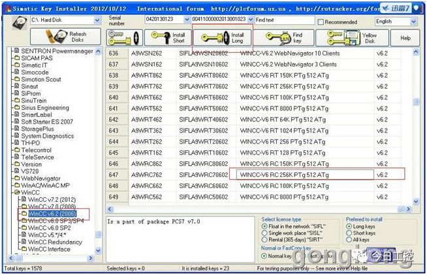
Task: Select Sinaut in tree
Action: 29,86
